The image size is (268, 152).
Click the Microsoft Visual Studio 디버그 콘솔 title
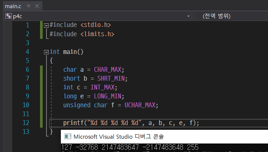[119, 136]
